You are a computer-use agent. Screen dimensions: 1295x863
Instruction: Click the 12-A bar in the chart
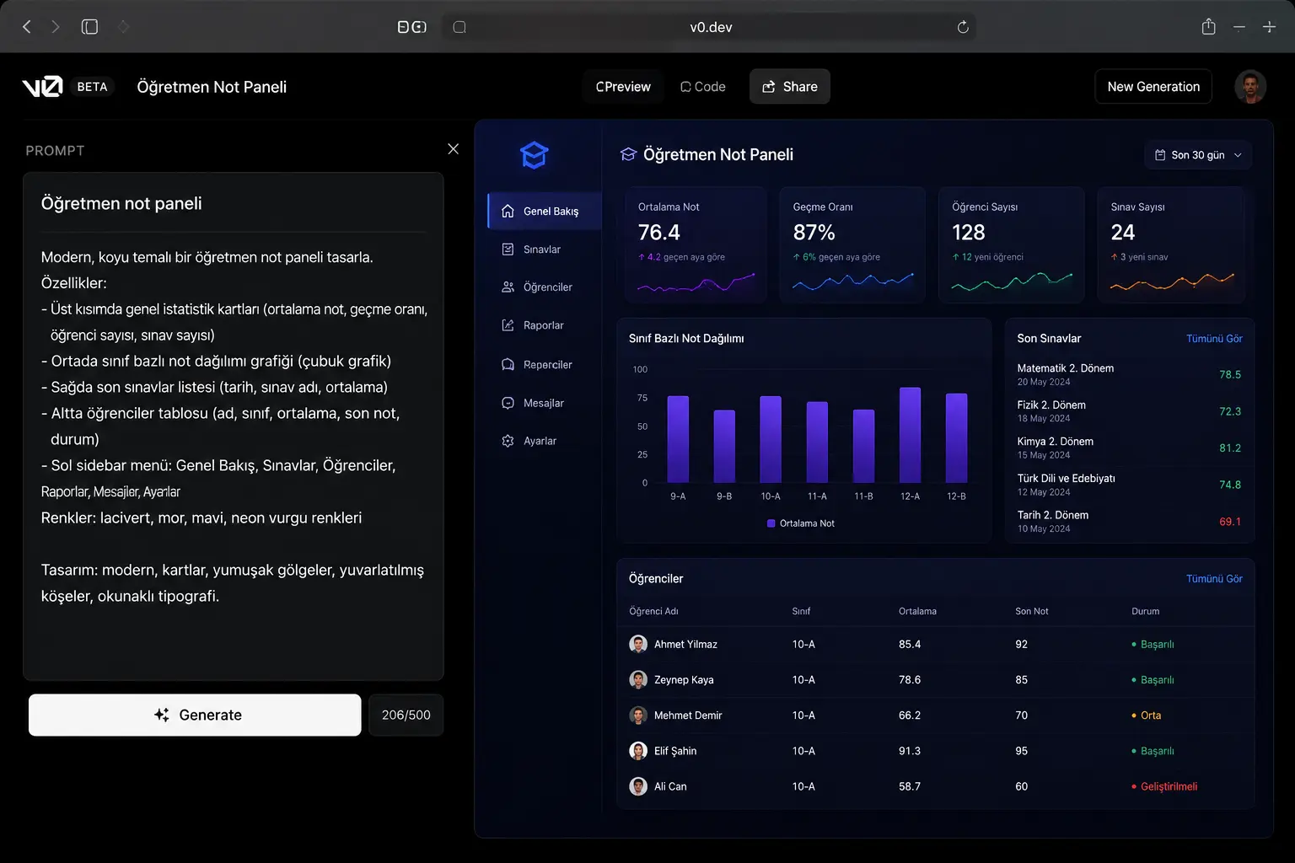coord(910,435)
